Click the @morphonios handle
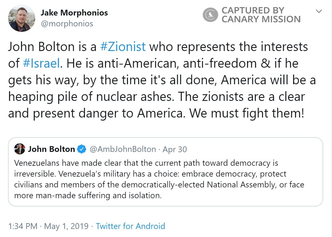 point(67,24)
